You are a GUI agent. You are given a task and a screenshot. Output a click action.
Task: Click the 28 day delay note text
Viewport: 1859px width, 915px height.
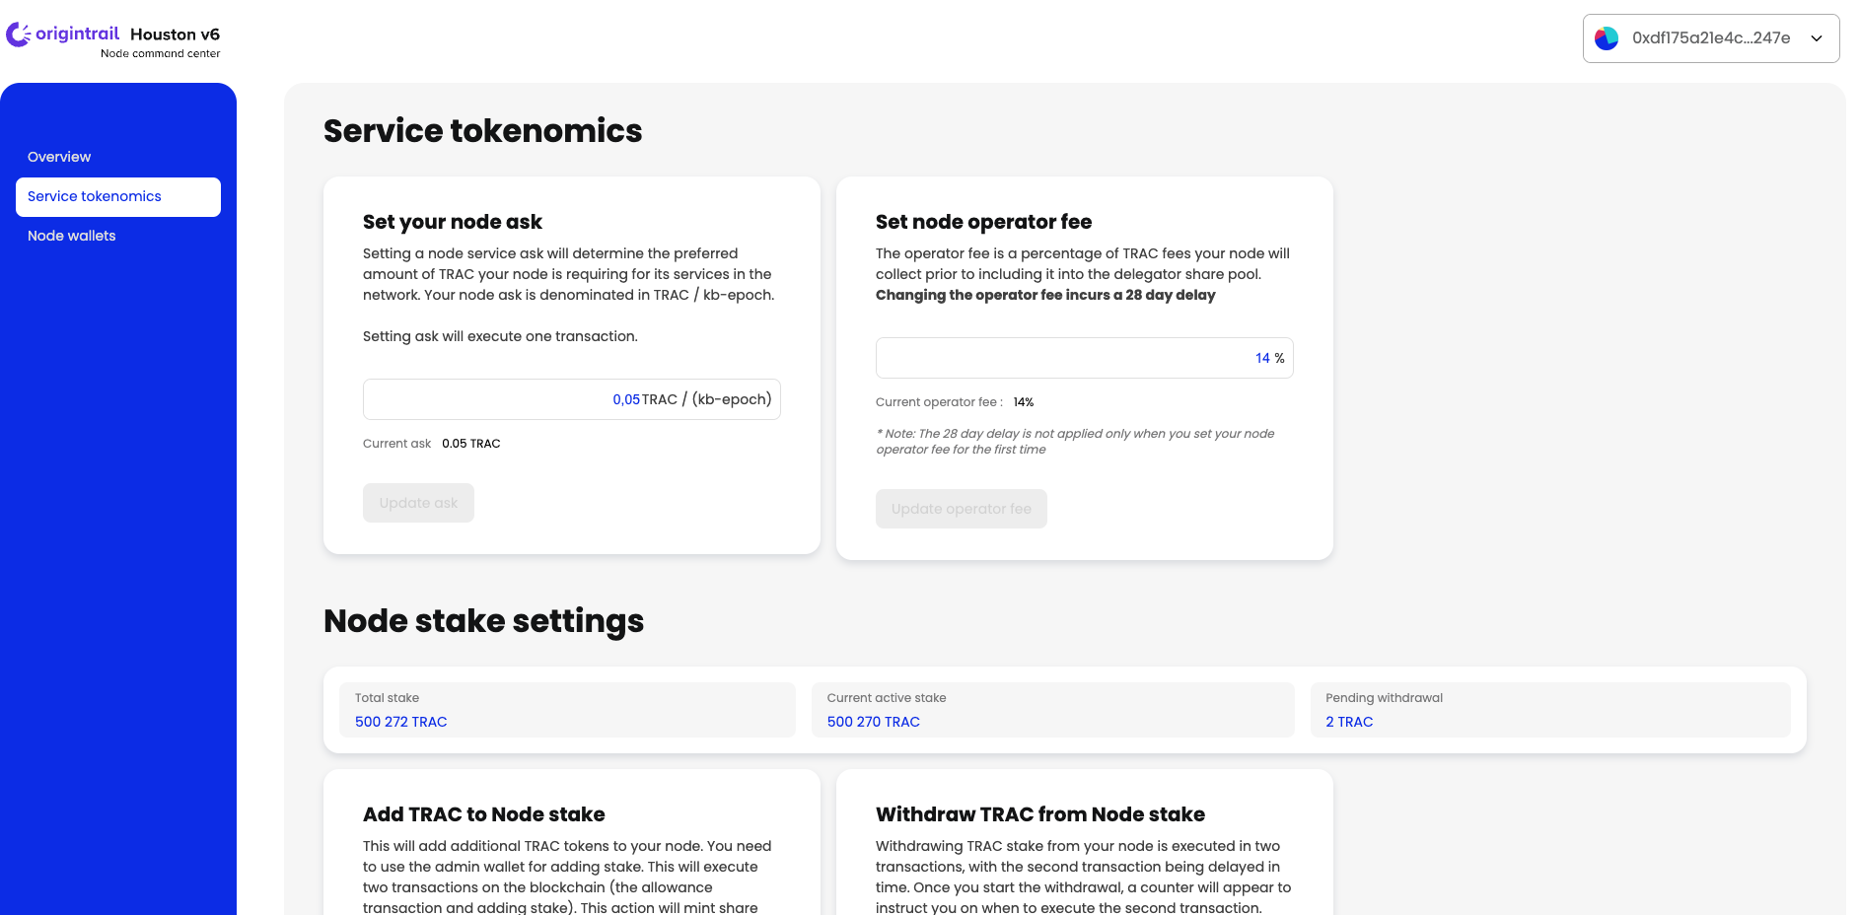click(x=1075, y=442)
